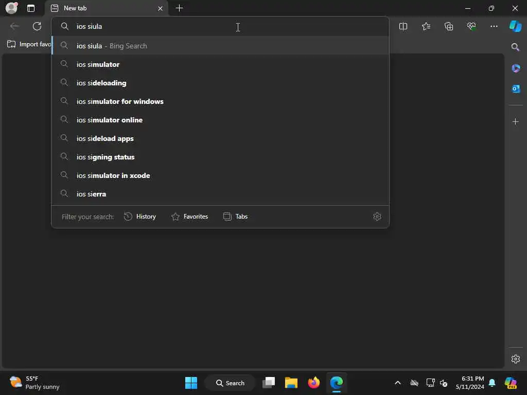The image size is (527, 395).
Task: Close the New tab tab
Action: pyautogui.click(x=161, y=8)
